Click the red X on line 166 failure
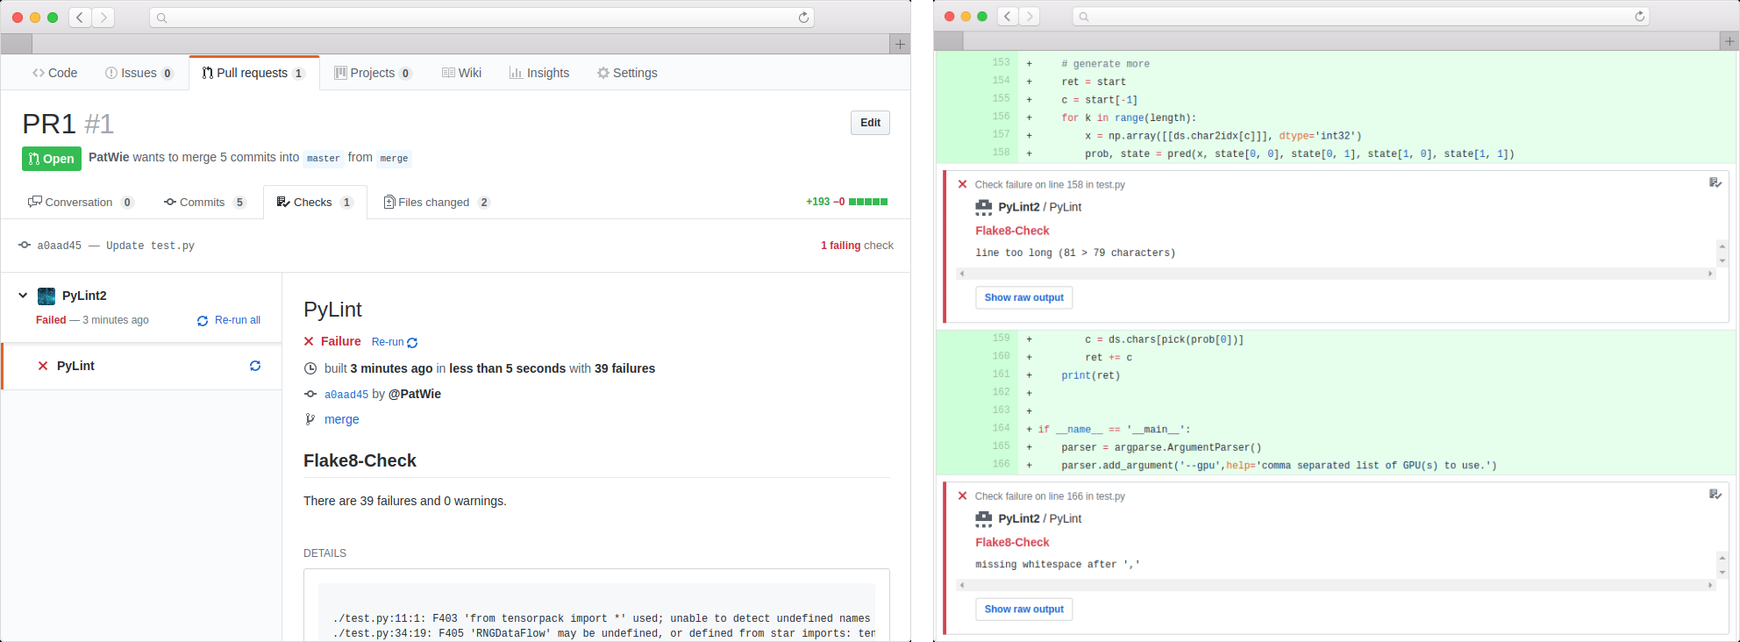 [x=962, y=496]
